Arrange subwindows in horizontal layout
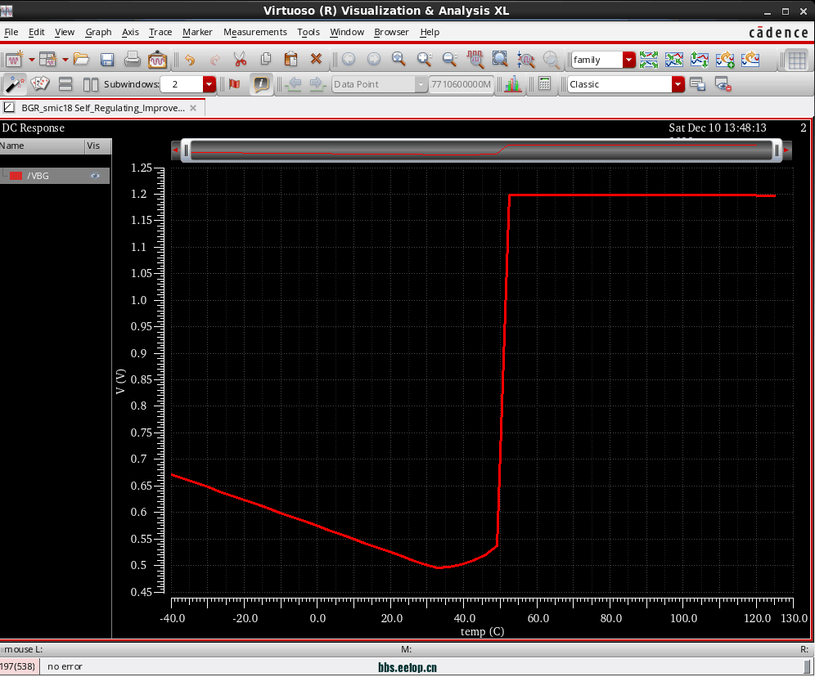 tap(91, 84)
